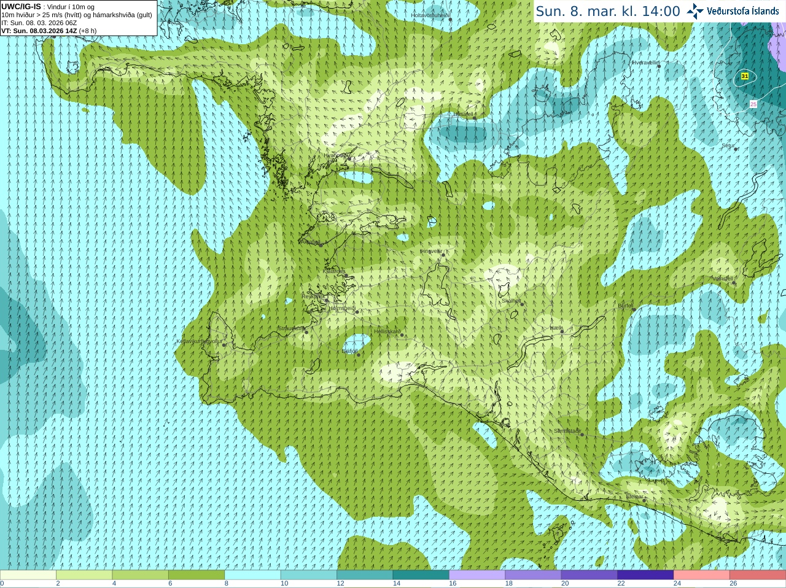Click the legend value 16
The width and height of the screenshot is (786, 588).
coord(453,584)
